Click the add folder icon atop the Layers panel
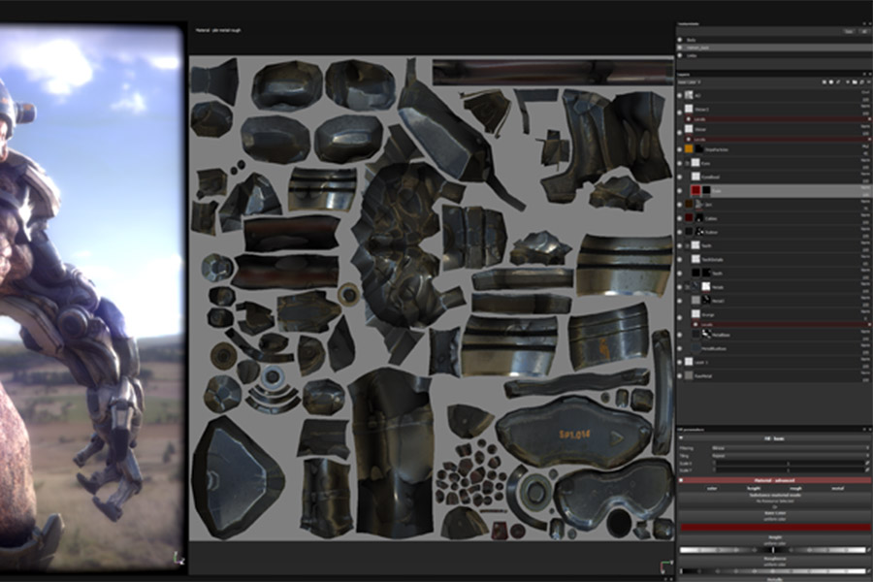The image size is (873, 582). (x=855, y=81)
